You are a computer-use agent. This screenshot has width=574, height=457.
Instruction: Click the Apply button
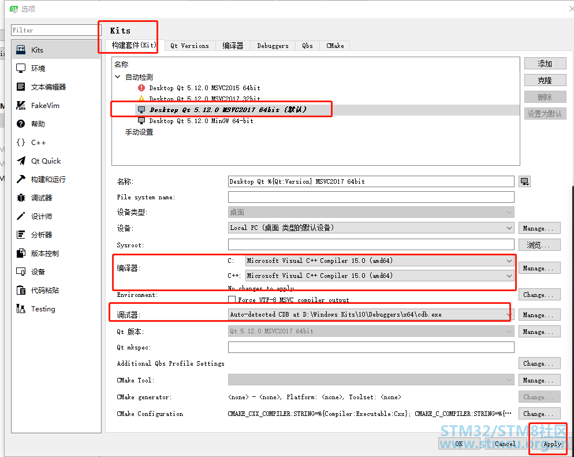point(552,444)
